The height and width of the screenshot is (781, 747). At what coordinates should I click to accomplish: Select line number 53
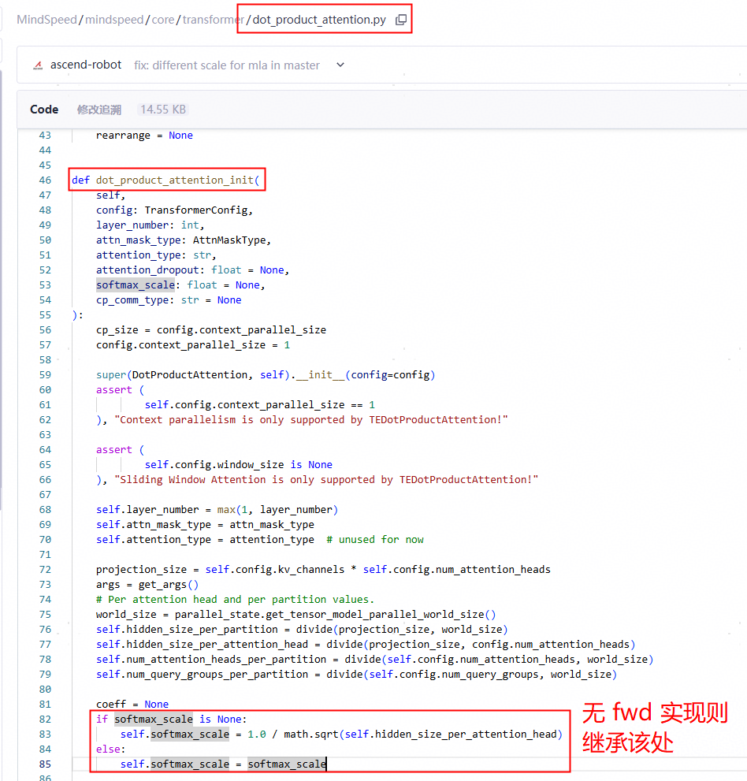[45, 285]
